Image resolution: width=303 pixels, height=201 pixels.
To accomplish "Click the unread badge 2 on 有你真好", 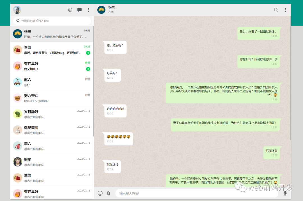I will click(x=88, y=69).
